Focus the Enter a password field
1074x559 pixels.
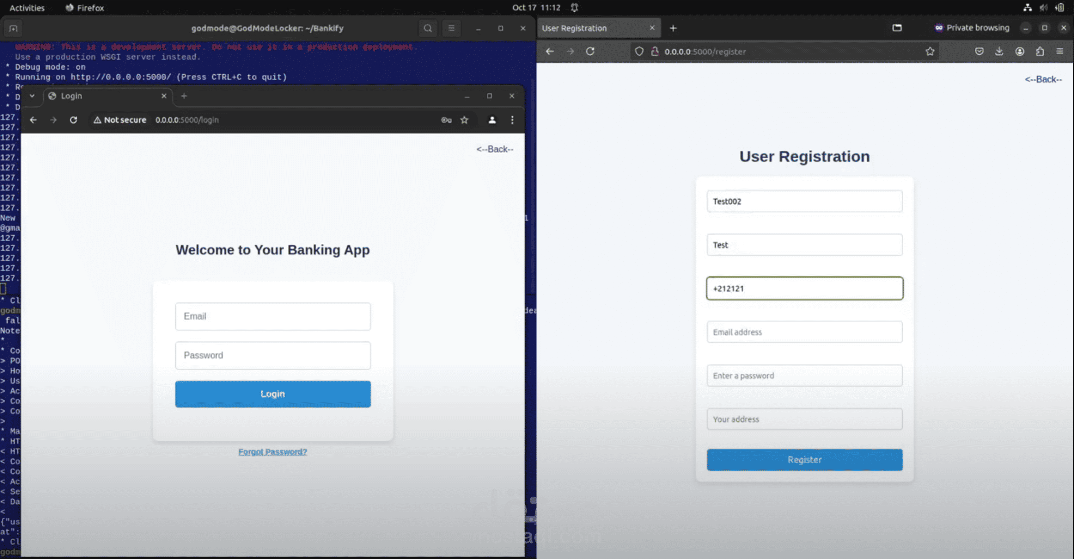coord(805,376)
